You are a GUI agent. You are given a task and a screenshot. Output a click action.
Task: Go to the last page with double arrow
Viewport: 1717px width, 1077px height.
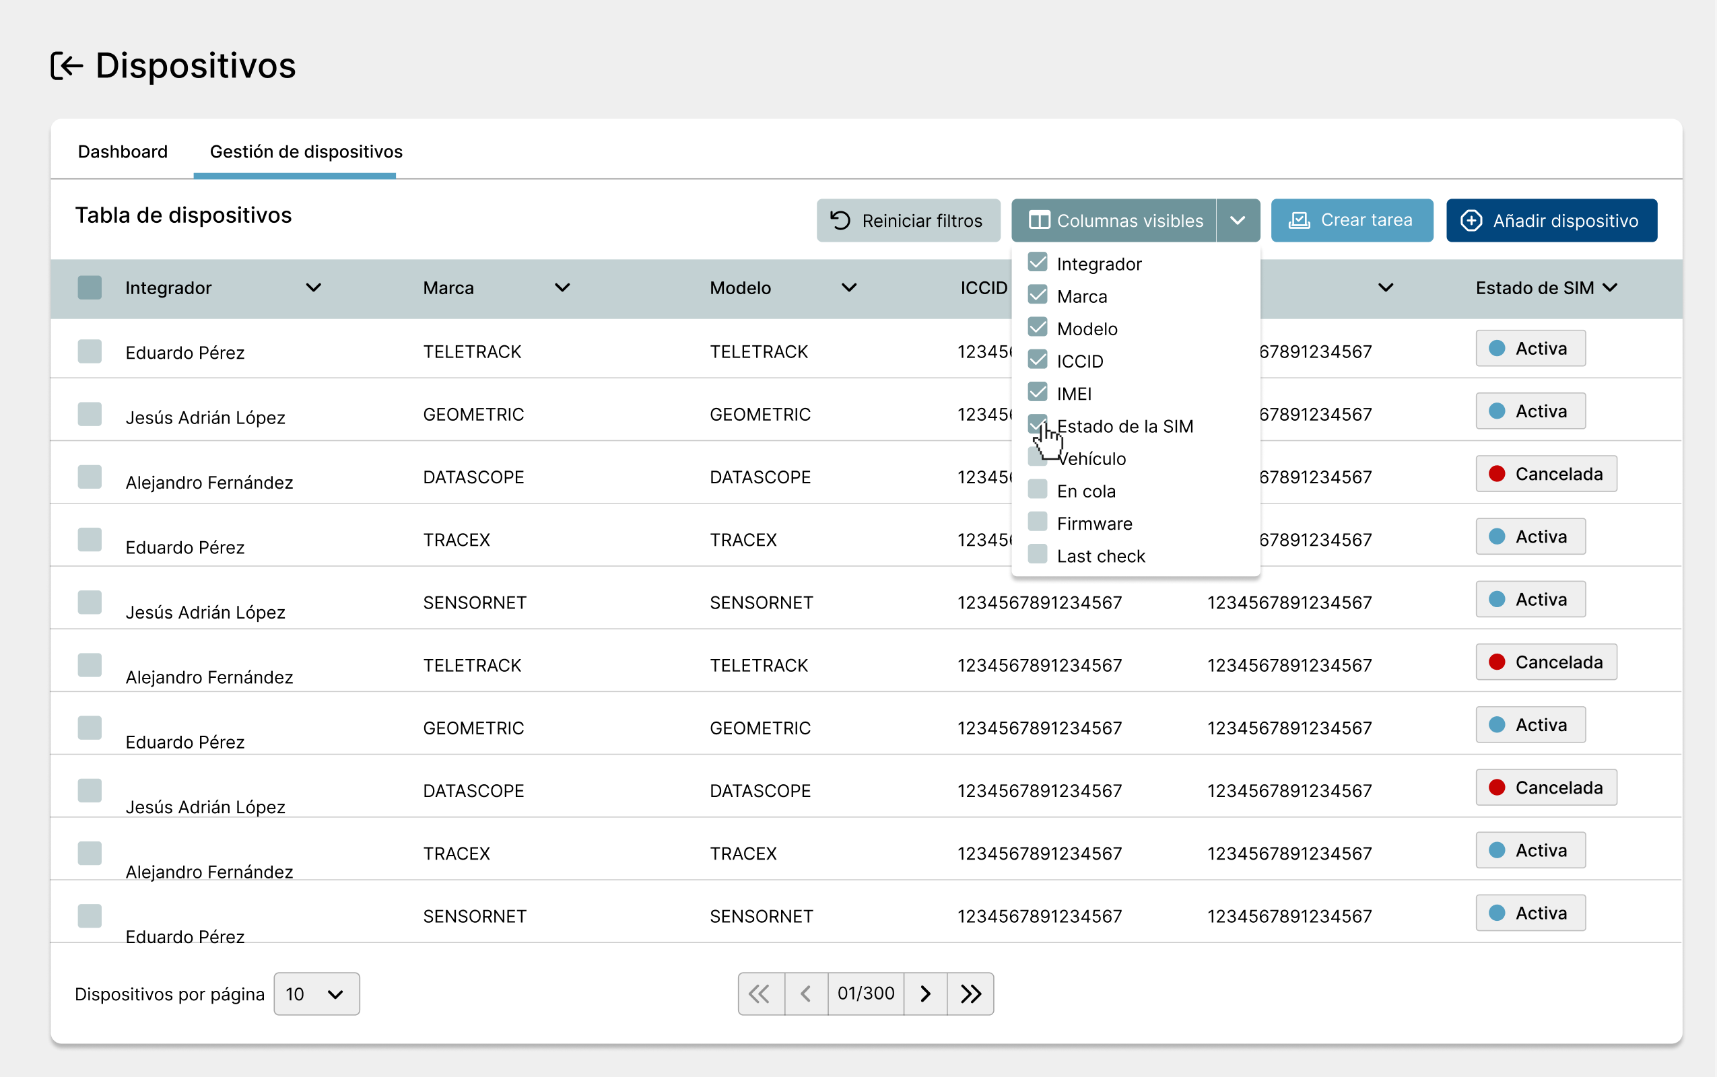pos(970,994)
